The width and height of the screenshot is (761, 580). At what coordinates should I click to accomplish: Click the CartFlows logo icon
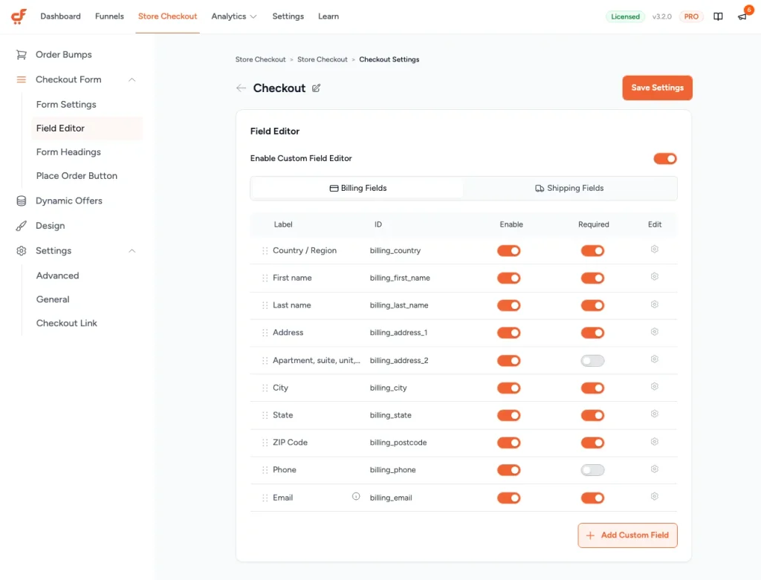click(19, 16)
